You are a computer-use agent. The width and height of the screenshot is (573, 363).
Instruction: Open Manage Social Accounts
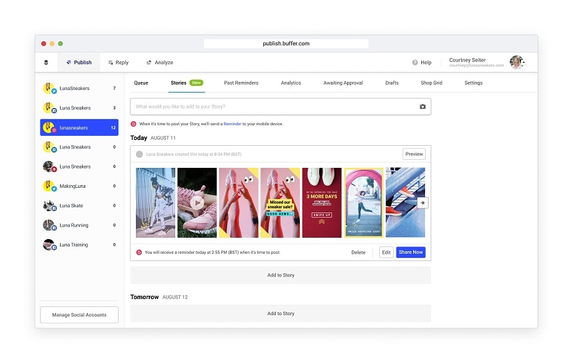click(79, 315)
